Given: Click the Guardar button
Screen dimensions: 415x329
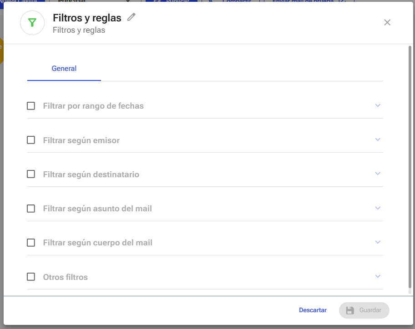Looking at the screenshot, I should pyautogui.click(x=364, y=310).
